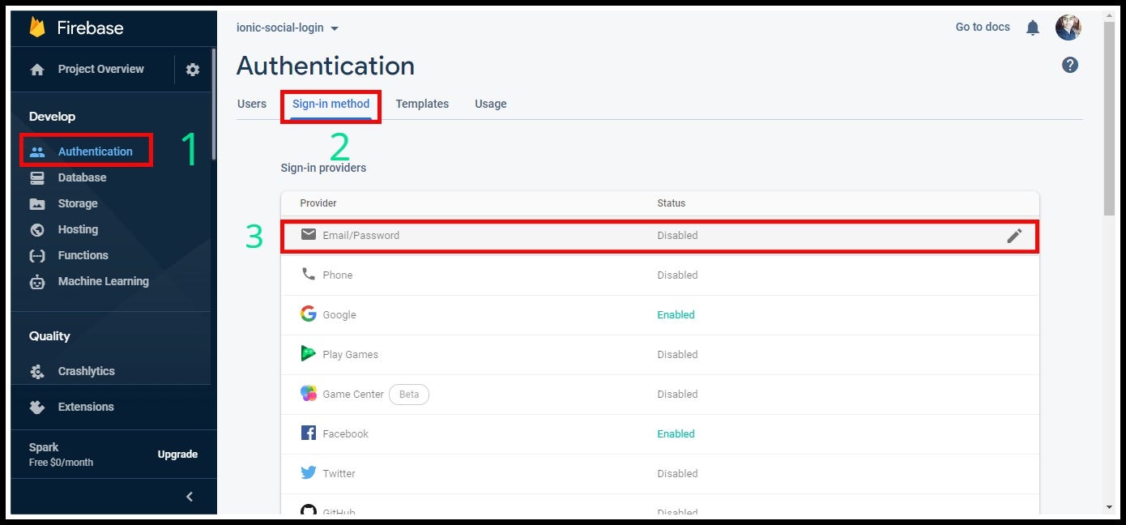This screenshot has width=1126, height=525.
Task: Click the Crashlytics icon
Action: [37, 371]
